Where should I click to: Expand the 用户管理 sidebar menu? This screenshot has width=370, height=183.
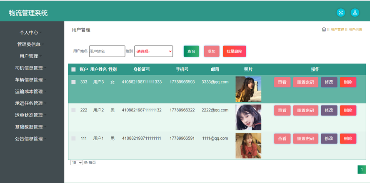(x=31, y=56)
